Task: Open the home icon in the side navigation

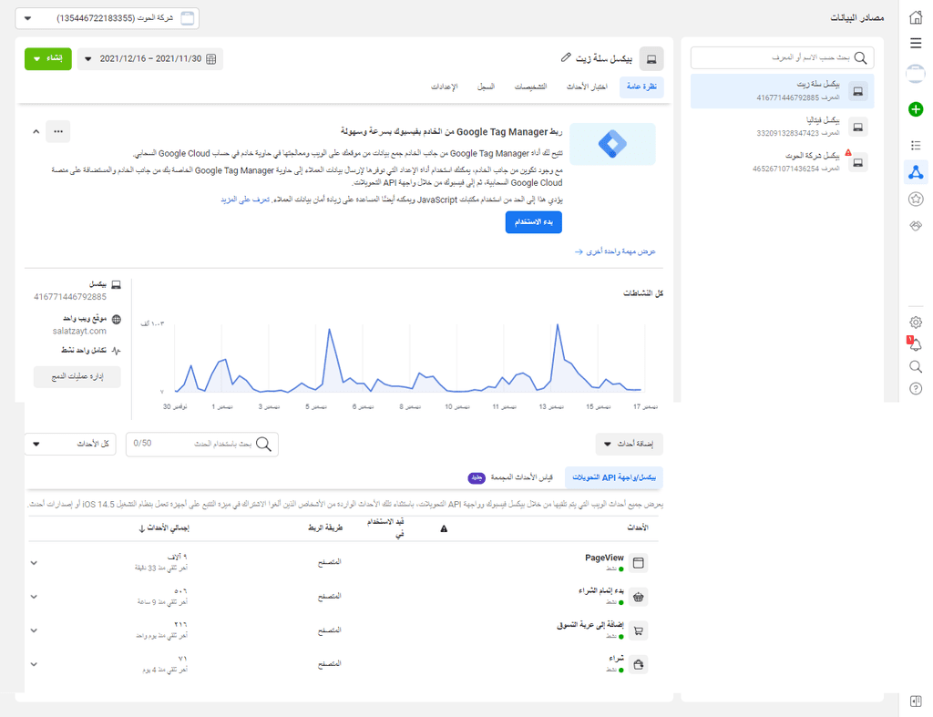Action: [916, 17]
